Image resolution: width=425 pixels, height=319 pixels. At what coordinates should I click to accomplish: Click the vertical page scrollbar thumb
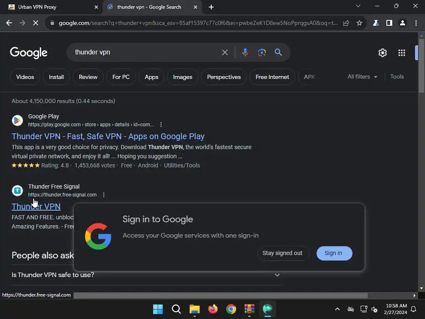tap(421, 66)
